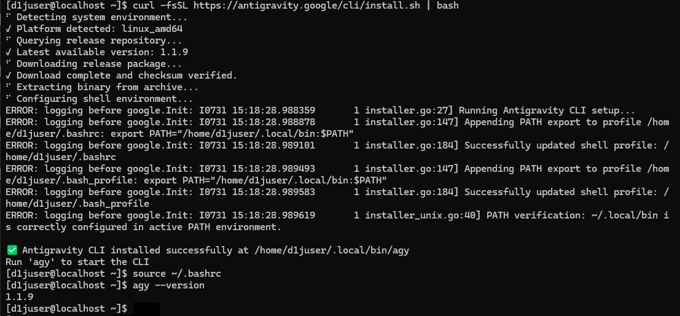Click the green checkmark success icon

[x=12, y=250]
